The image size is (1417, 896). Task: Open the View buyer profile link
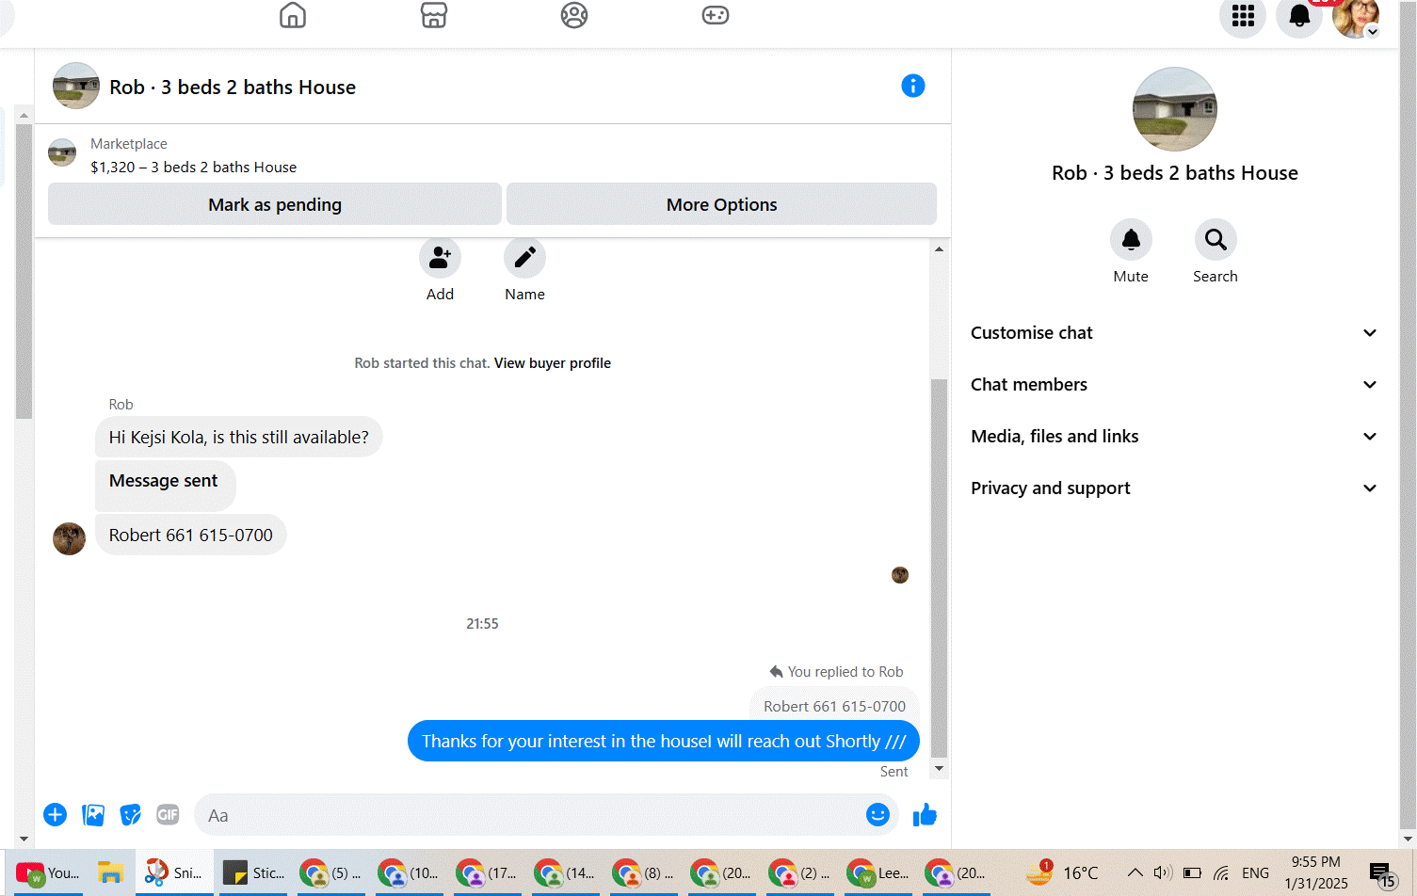pyautogui.click(x=553, y=363)
